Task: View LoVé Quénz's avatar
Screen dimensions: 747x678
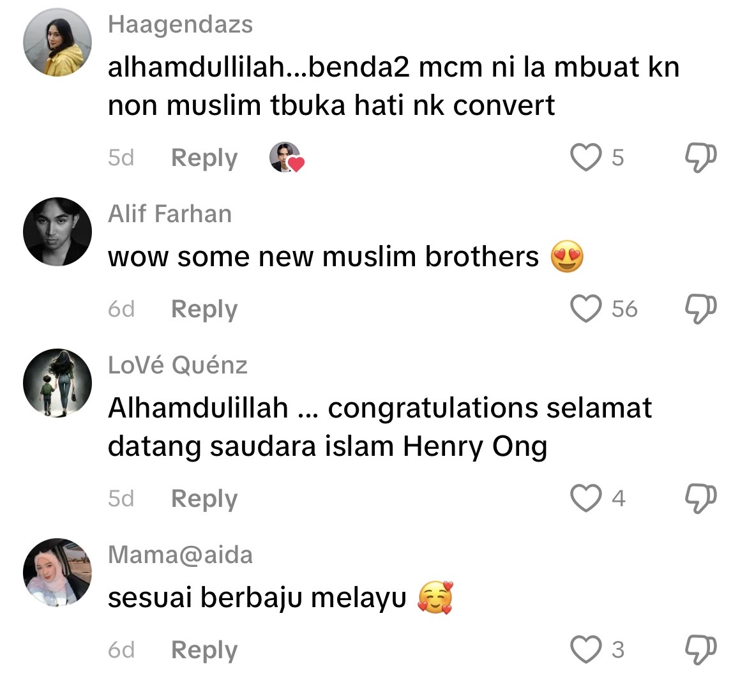Action: point(57,383)
